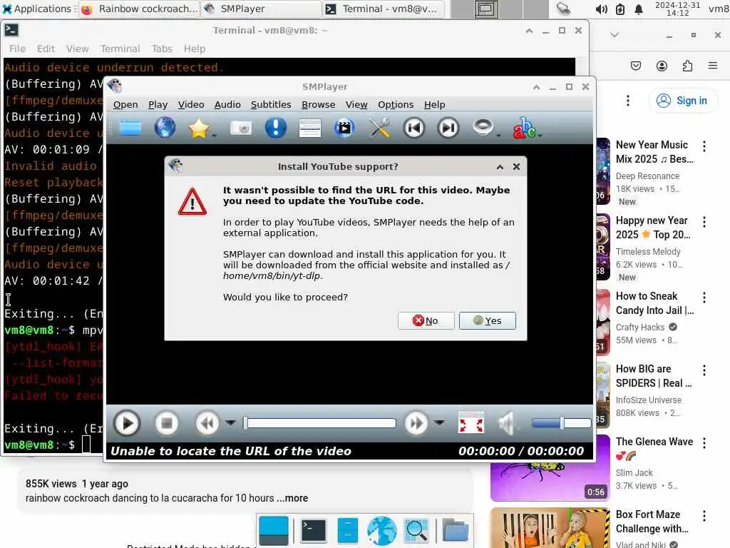The width and height of the screenshot is (730, 548).
Task: Close the Install YouTube support dialog
Action: [x=516, y=166]
